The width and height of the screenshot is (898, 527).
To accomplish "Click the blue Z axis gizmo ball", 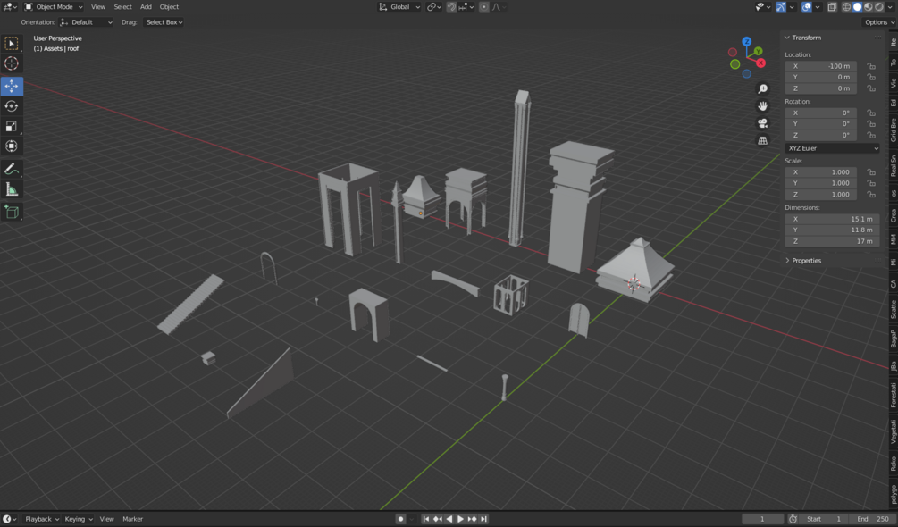I will tap(747, 42).
